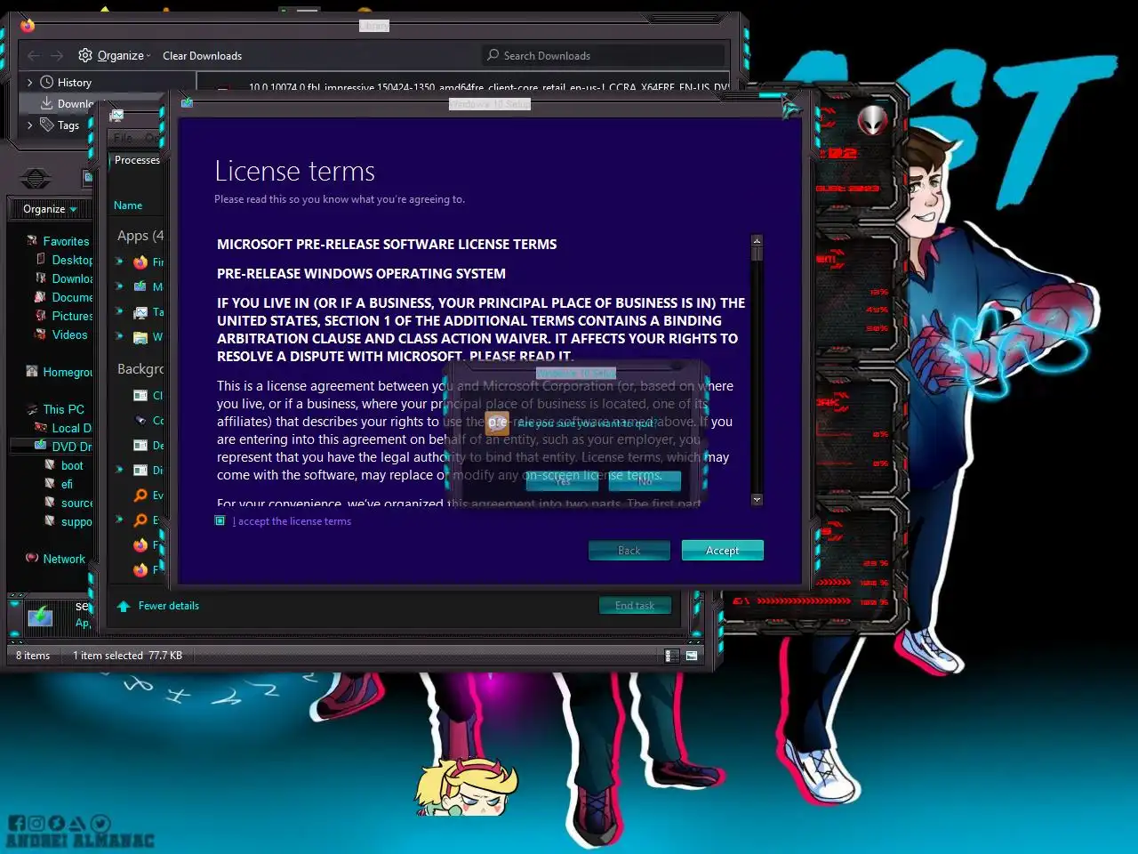Open the Organize menu in the Library window
The width and height of the screenshot is (1138, 854).
pyautogui.click(x=115, y=55)
